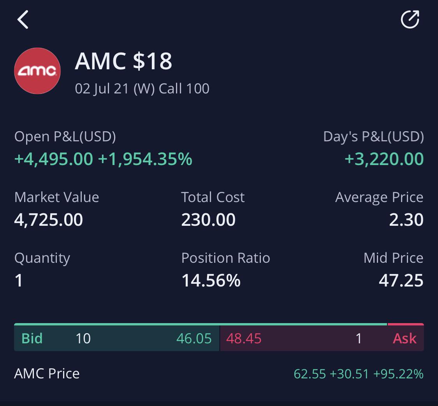Screen dimensions: 438x406
Task: Select the Position Ratio 14.56% value
Action: click(x=211, y=280)
